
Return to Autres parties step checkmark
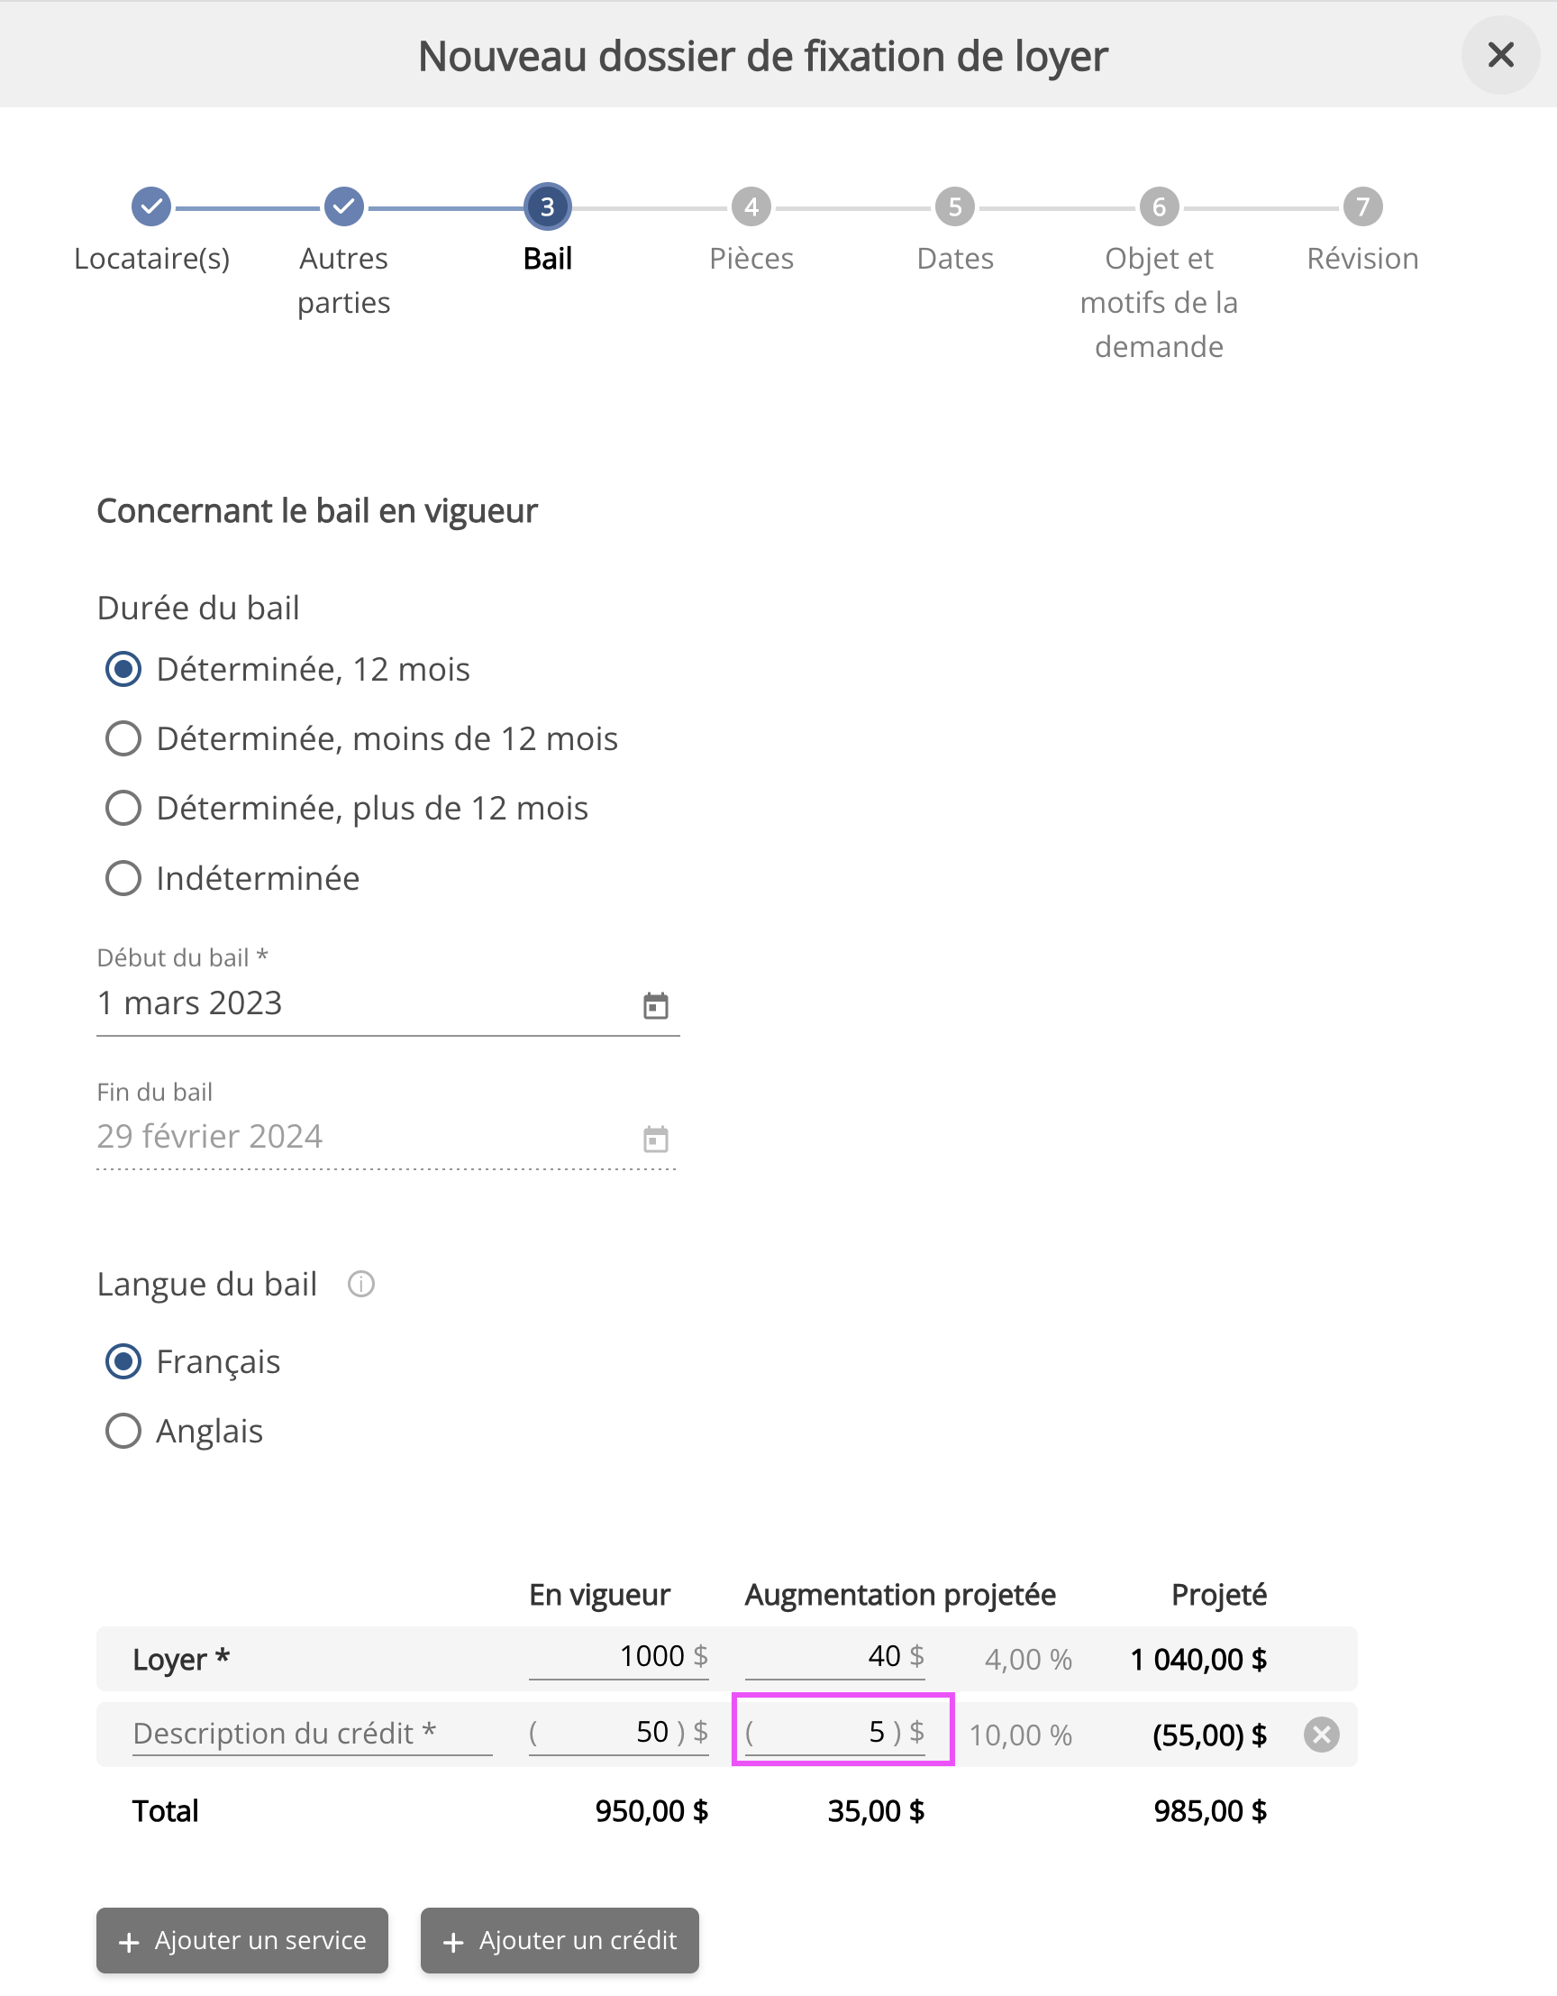343,207
